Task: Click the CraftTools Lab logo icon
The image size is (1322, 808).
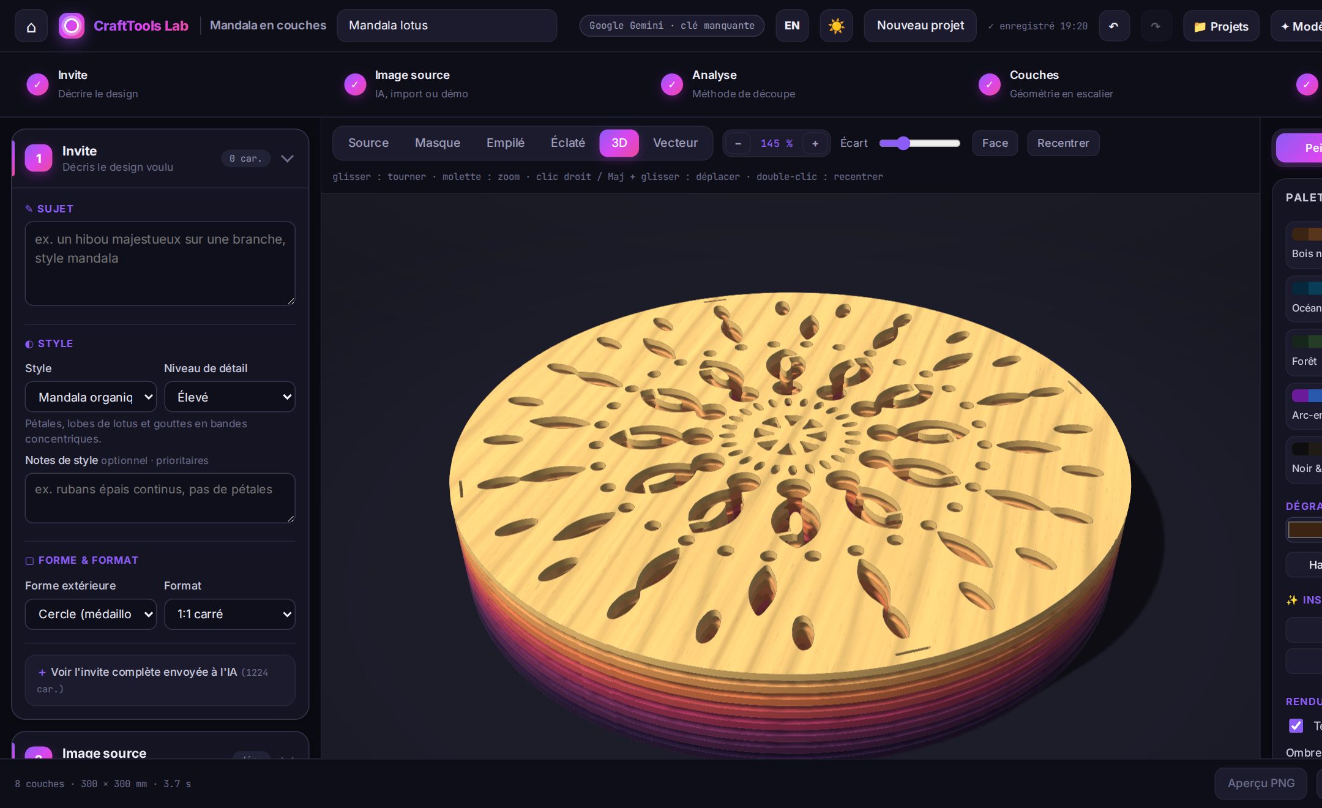Action: click(72, 26)
